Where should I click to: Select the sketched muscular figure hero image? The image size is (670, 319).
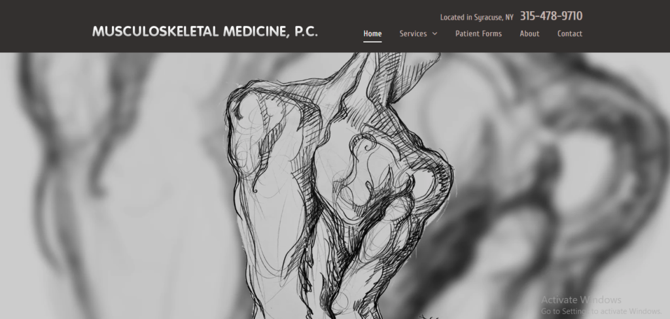tap(338, 186)
